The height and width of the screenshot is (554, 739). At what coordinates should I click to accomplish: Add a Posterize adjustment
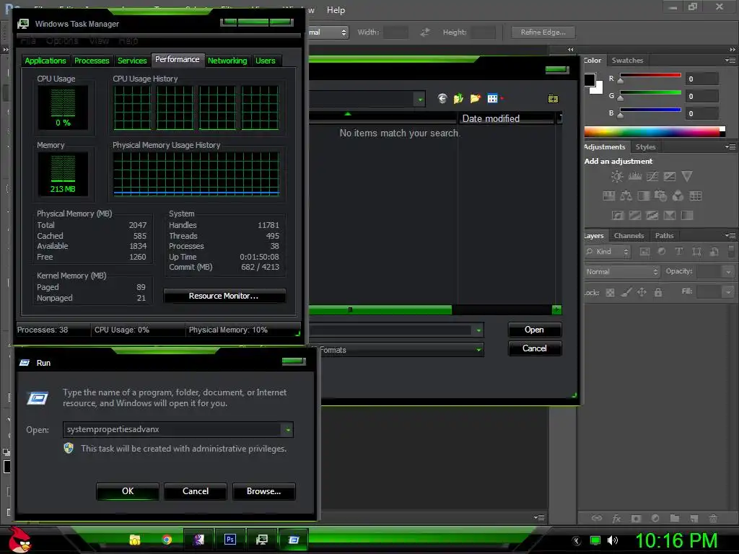635,215
